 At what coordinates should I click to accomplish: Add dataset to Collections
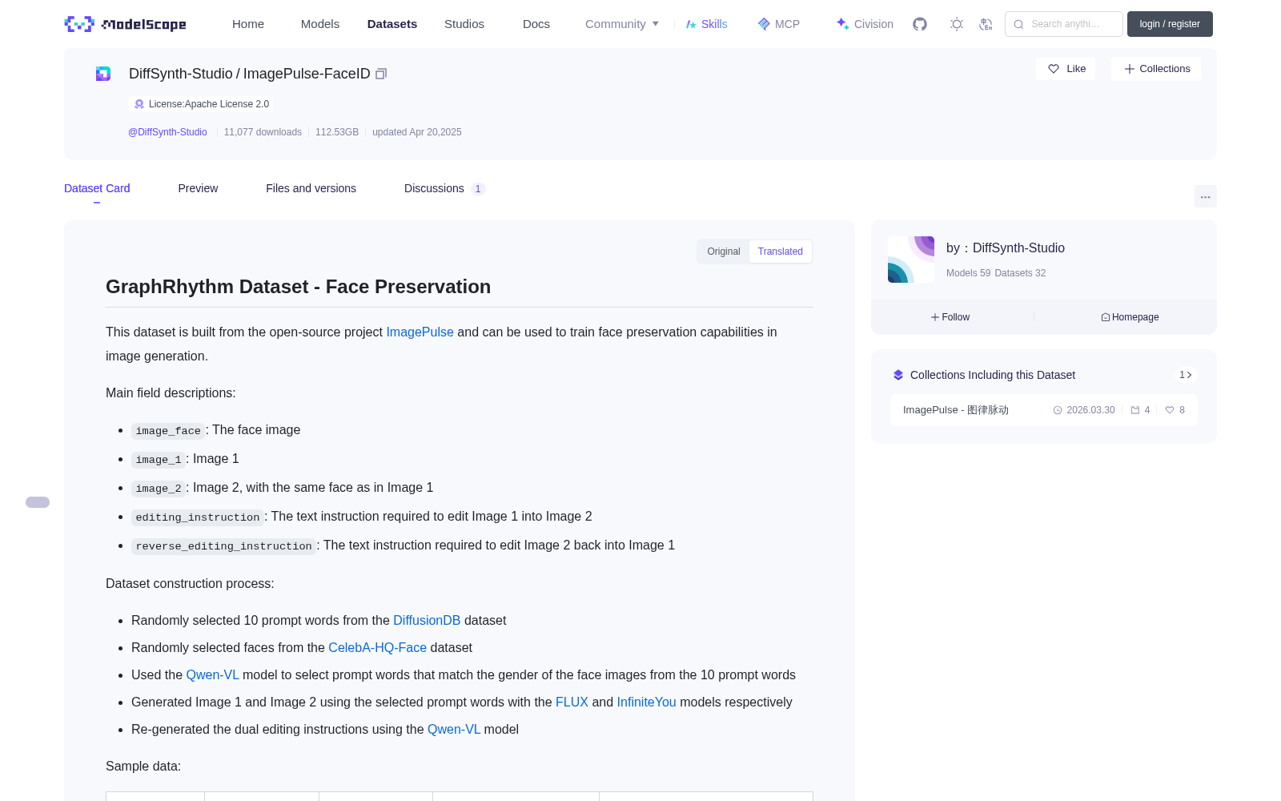click(x=1156, y=69)
